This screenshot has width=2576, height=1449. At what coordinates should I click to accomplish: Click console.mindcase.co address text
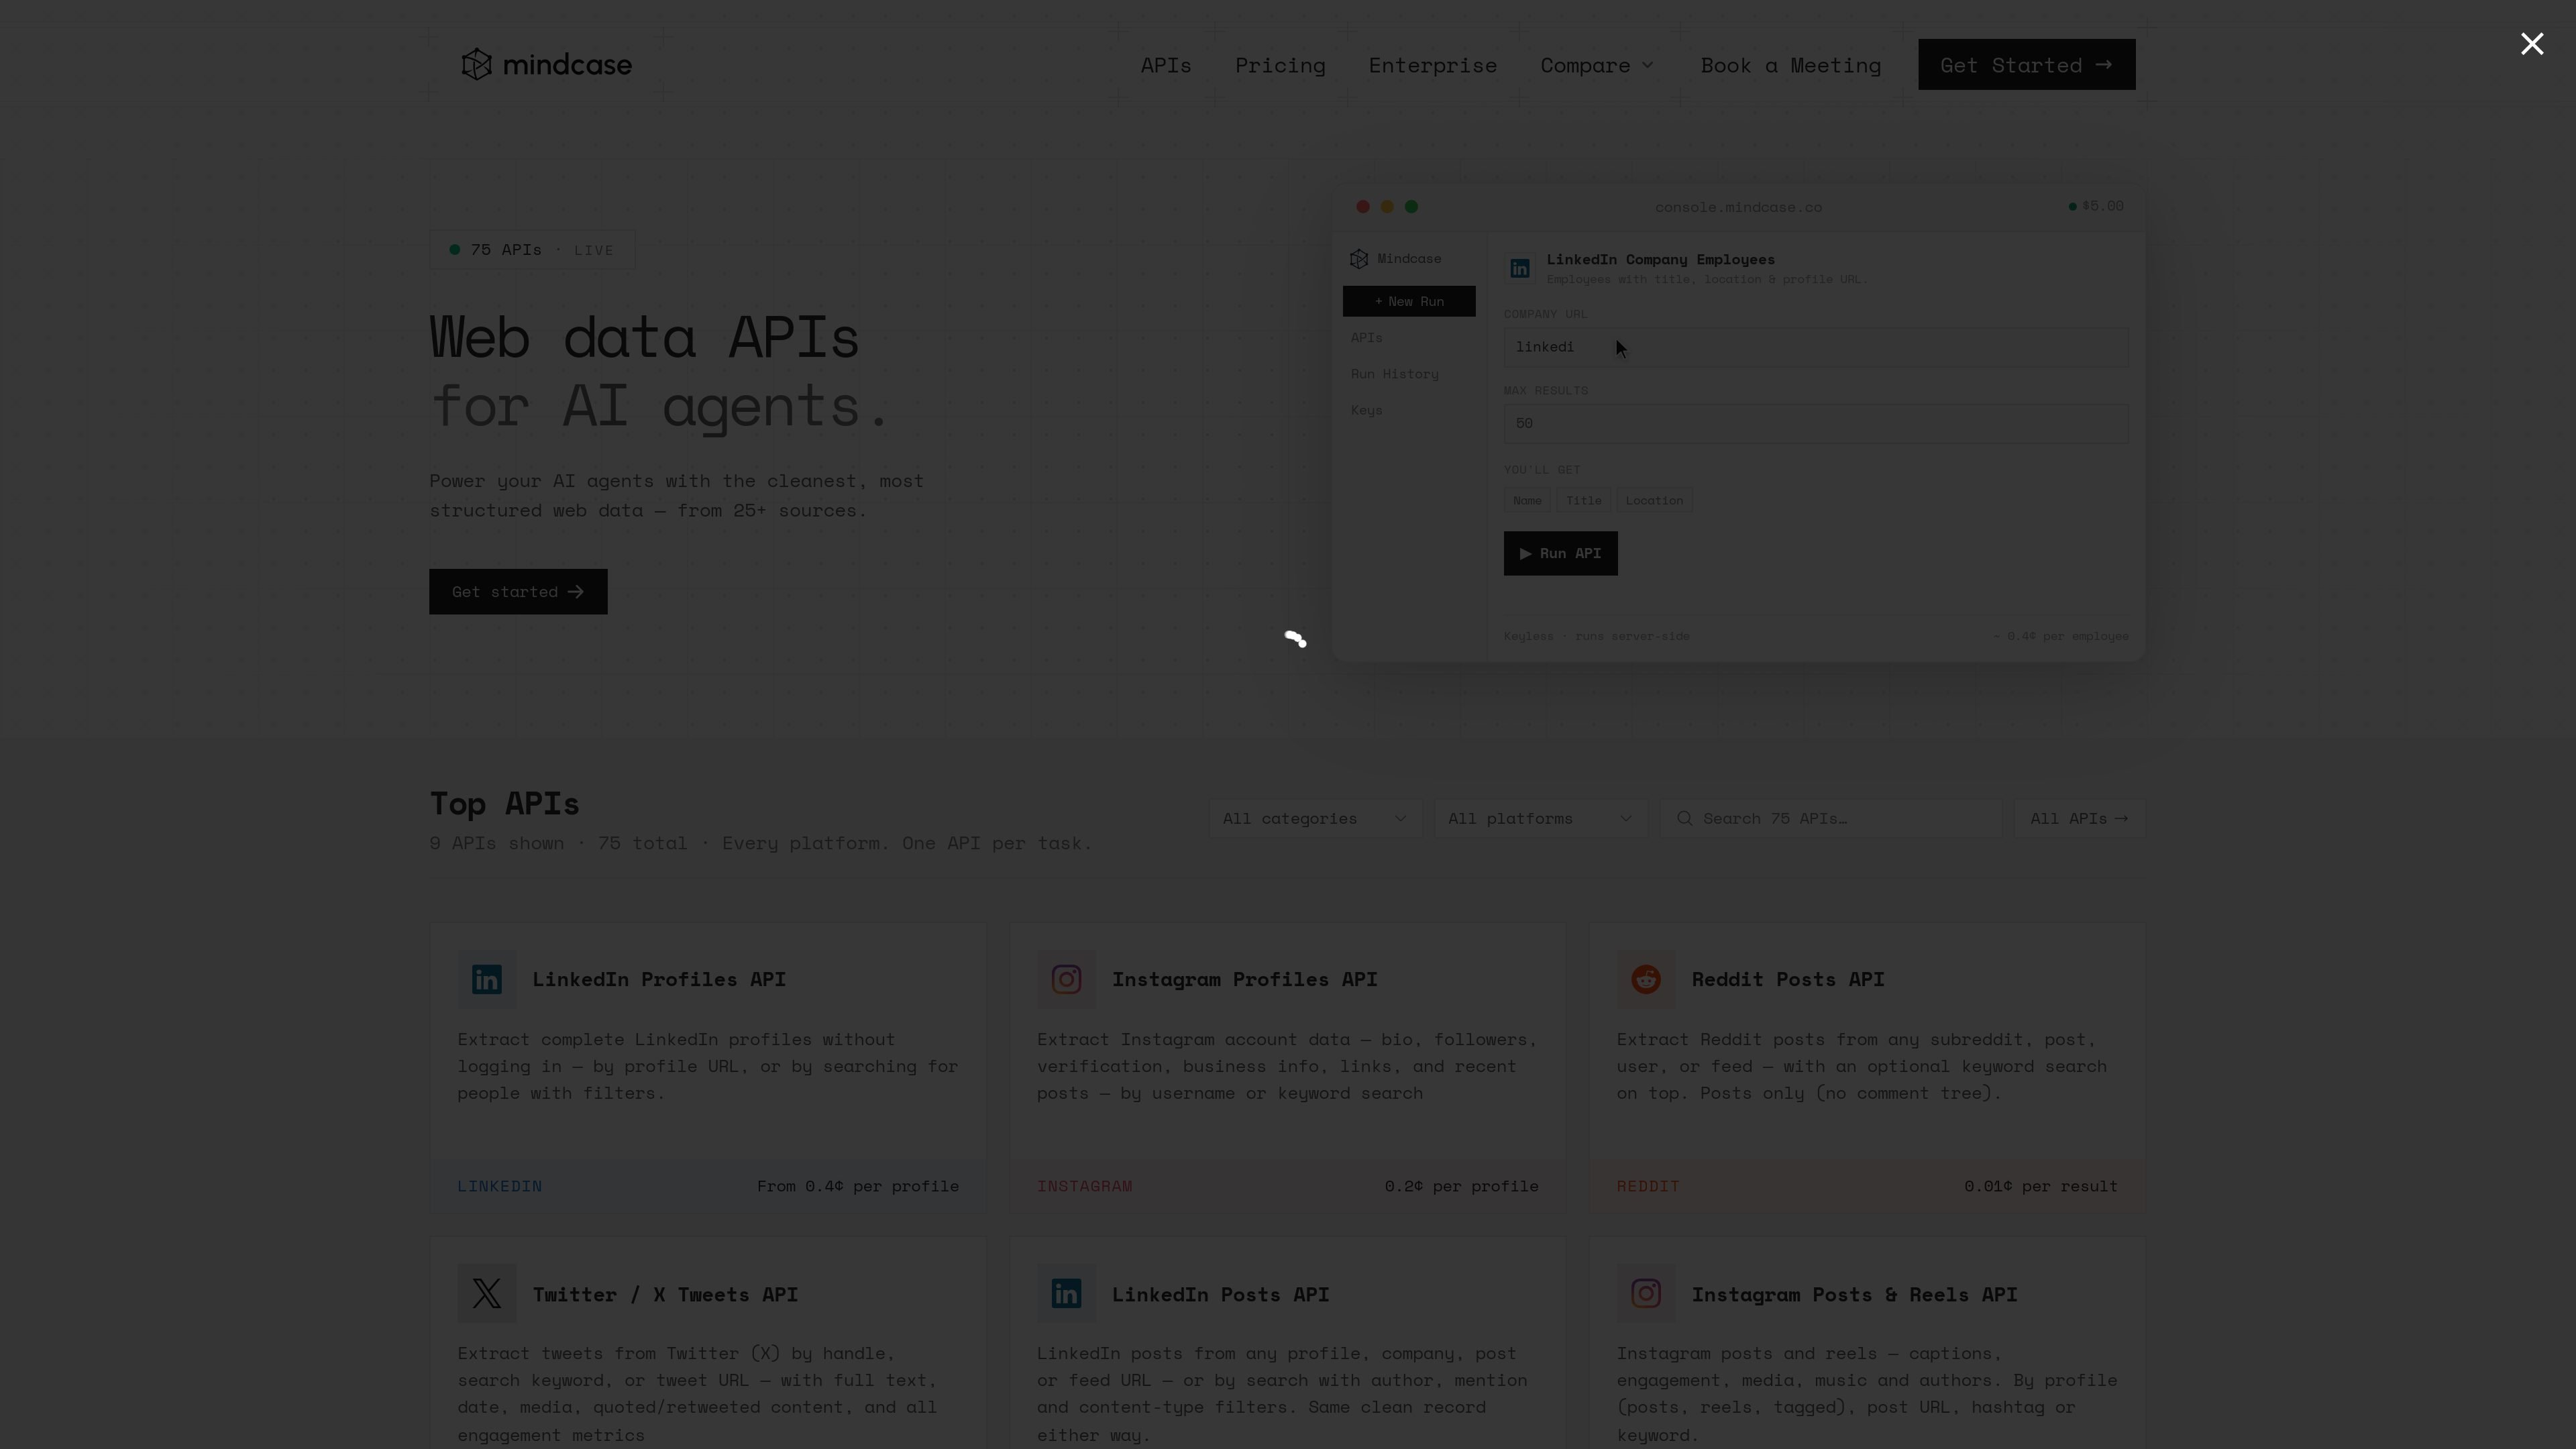pos(1737,207)
